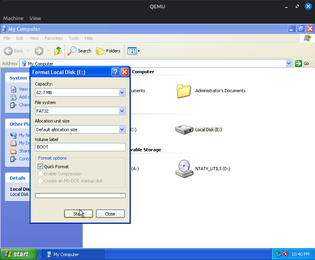Show the Folders pane
The width and height of the screenshot is (315, 260).
point(108,51)
